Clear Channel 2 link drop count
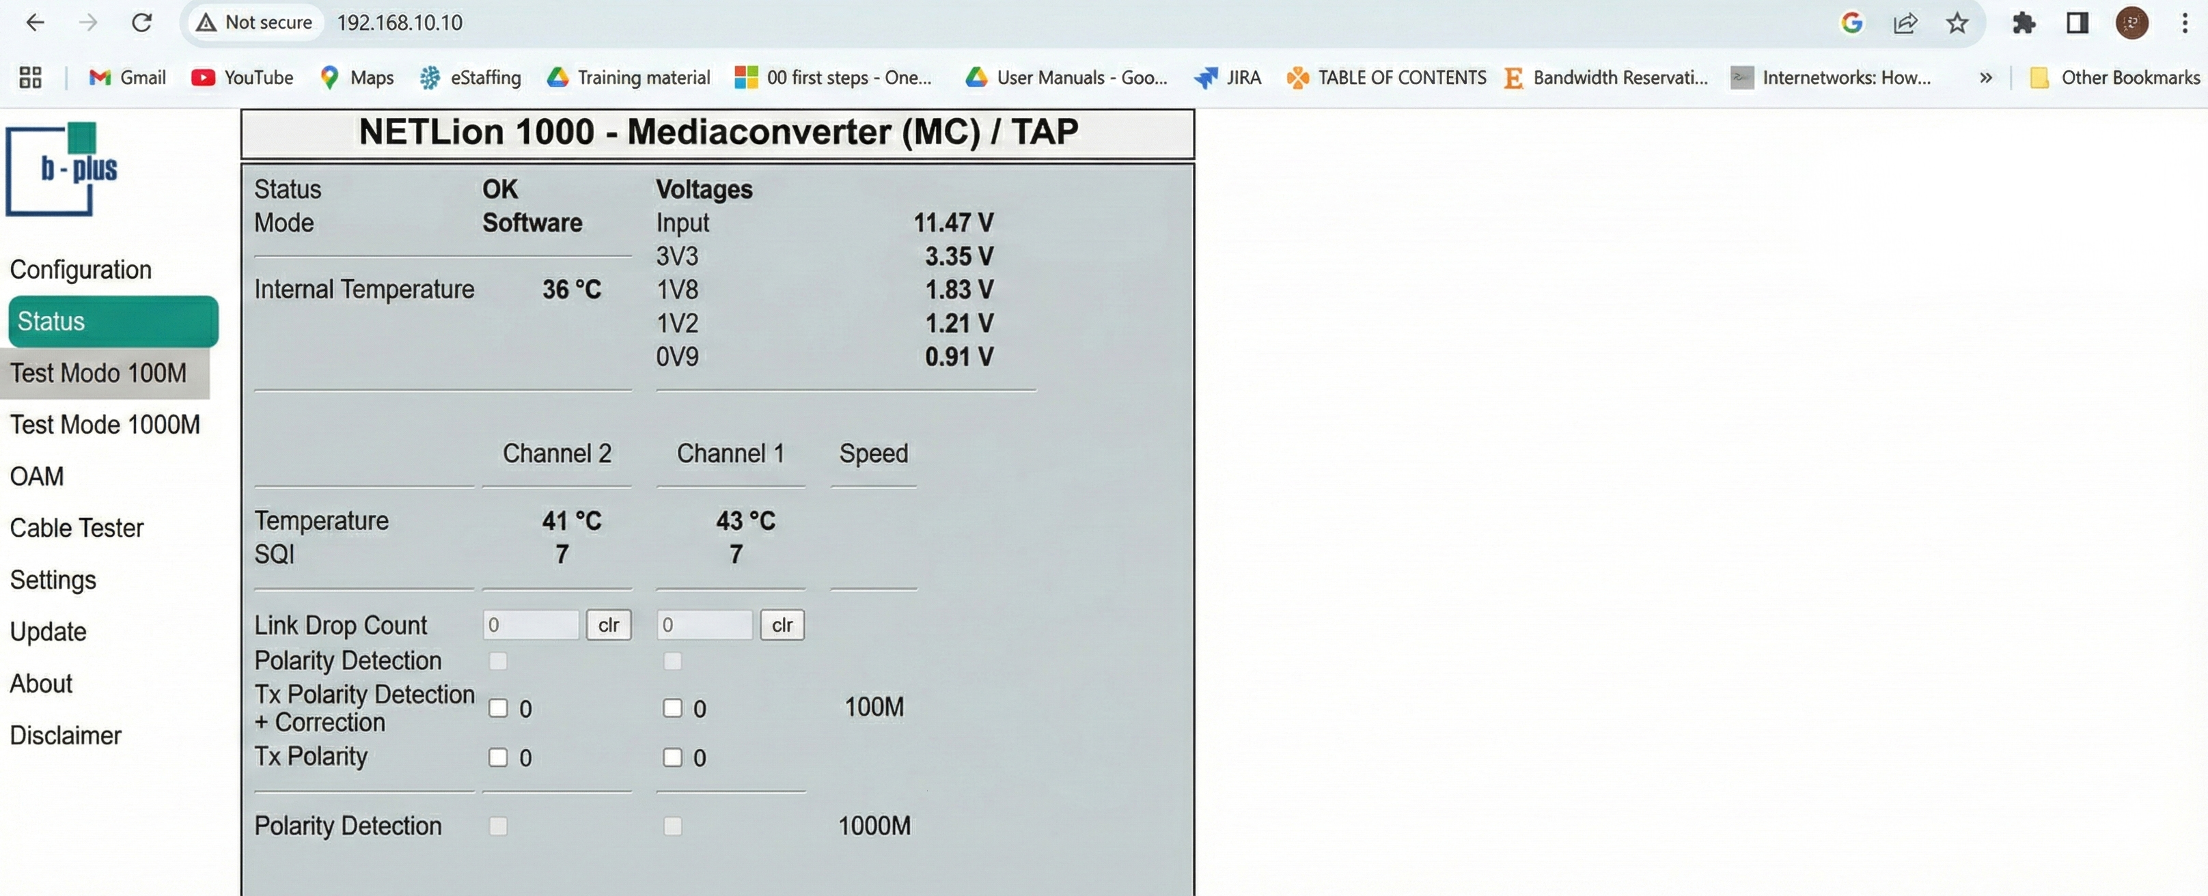 point(609,626)
